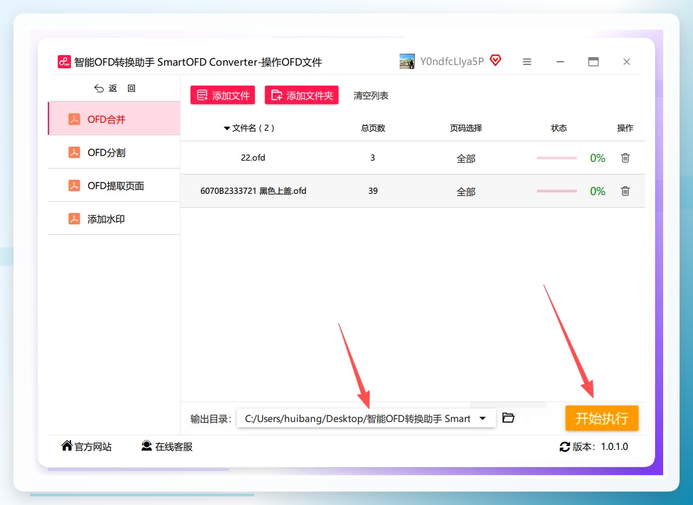Open 在线客服 online support
Image resolution: width=693 pixels, height=505 pixels.
coord(167,446)
